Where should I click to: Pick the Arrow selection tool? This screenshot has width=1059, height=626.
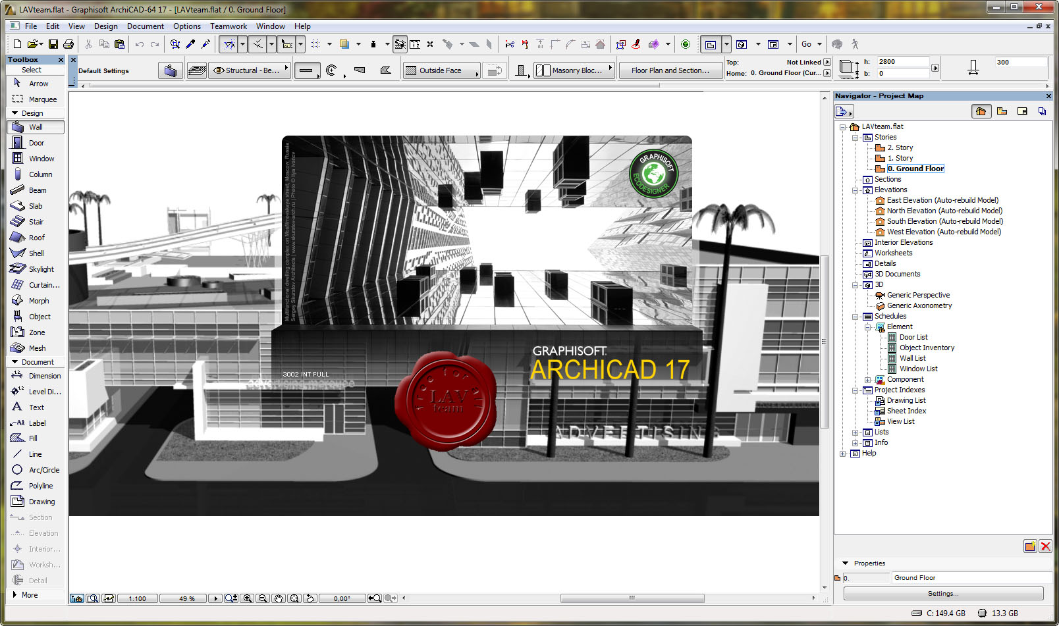36,84
